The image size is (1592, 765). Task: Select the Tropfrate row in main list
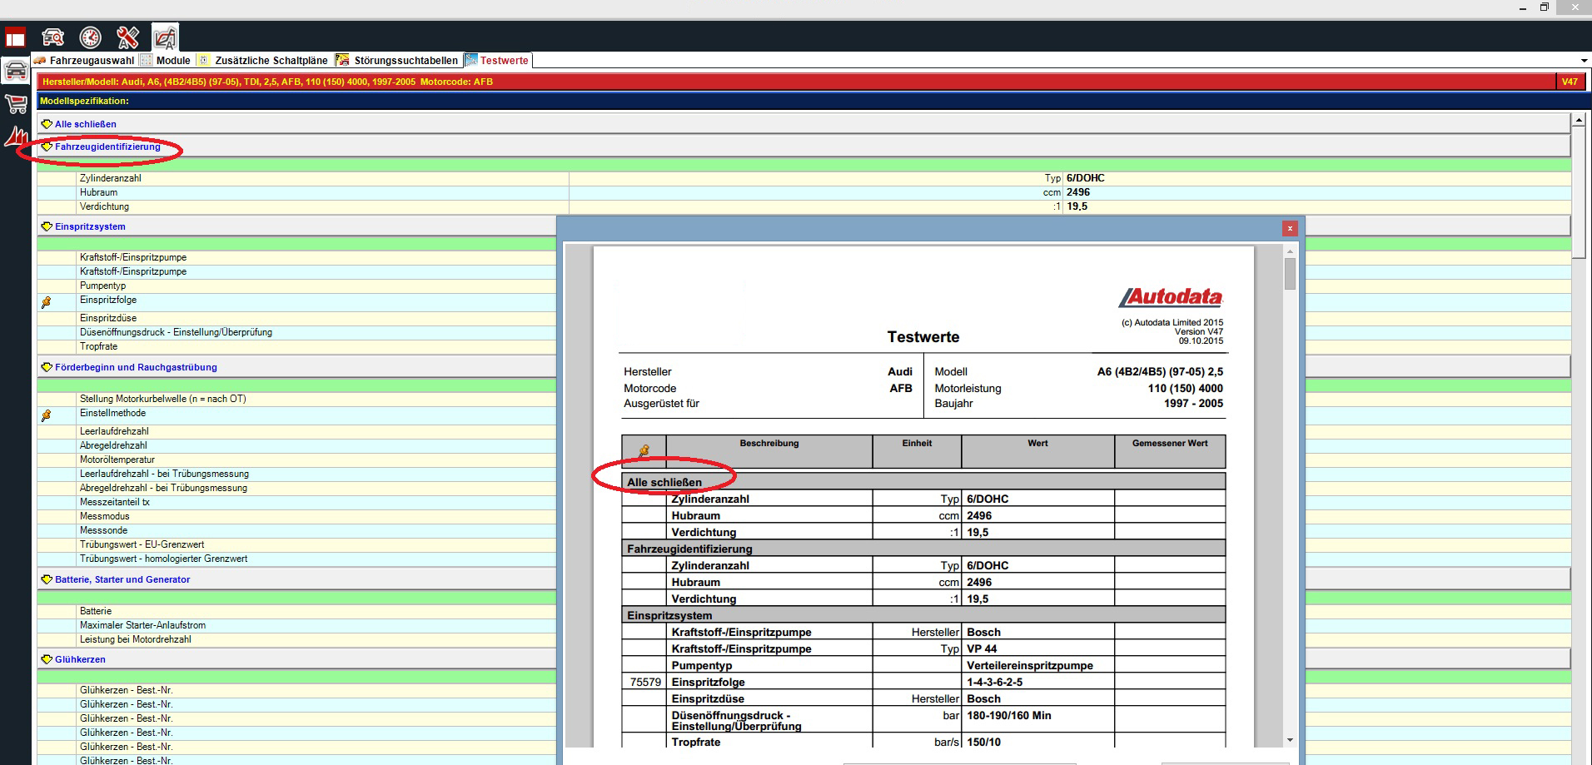(x=296, y=346)
